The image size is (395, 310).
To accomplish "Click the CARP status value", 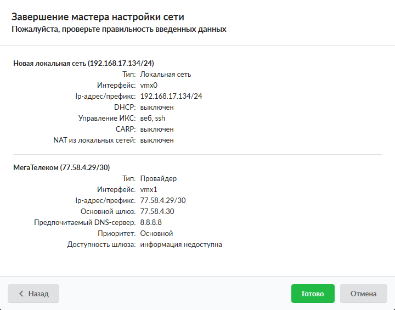I will pos(157,129).
